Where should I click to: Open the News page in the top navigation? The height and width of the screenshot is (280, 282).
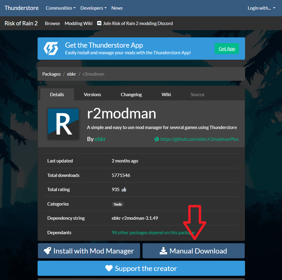click(117, 8)
